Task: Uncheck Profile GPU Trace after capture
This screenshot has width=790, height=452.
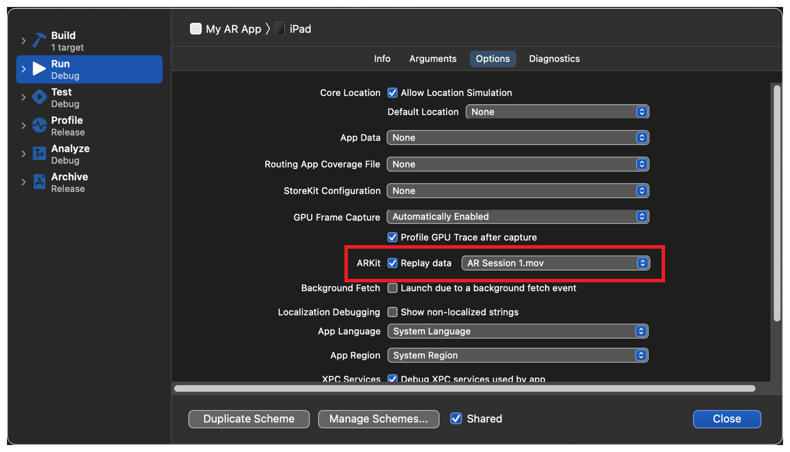Action: 392,237
